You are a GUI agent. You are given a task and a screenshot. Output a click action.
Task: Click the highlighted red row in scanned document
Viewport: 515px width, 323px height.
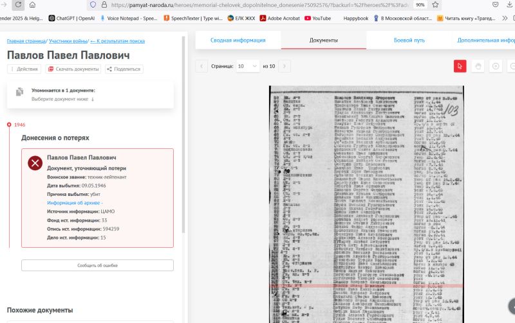(x=366, y=286)
